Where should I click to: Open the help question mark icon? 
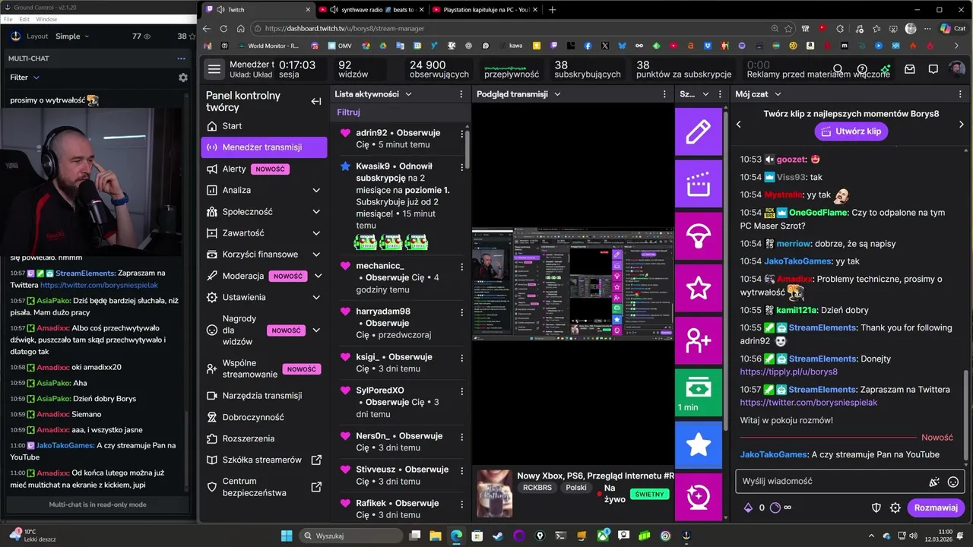pyautogui.click(x=862, y=69)
